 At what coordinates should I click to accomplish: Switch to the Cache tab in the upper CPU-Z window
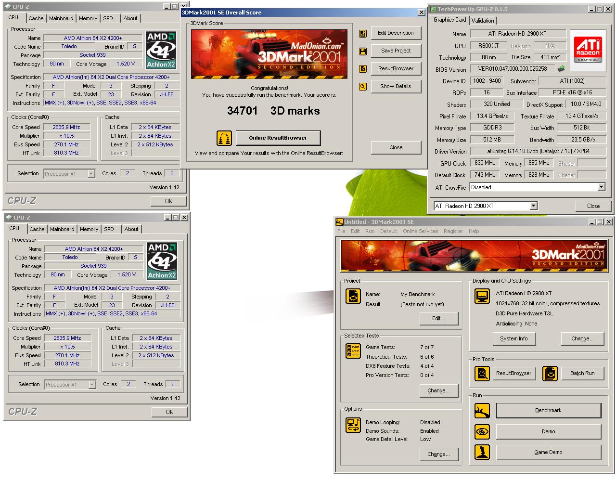pos(36,18)
